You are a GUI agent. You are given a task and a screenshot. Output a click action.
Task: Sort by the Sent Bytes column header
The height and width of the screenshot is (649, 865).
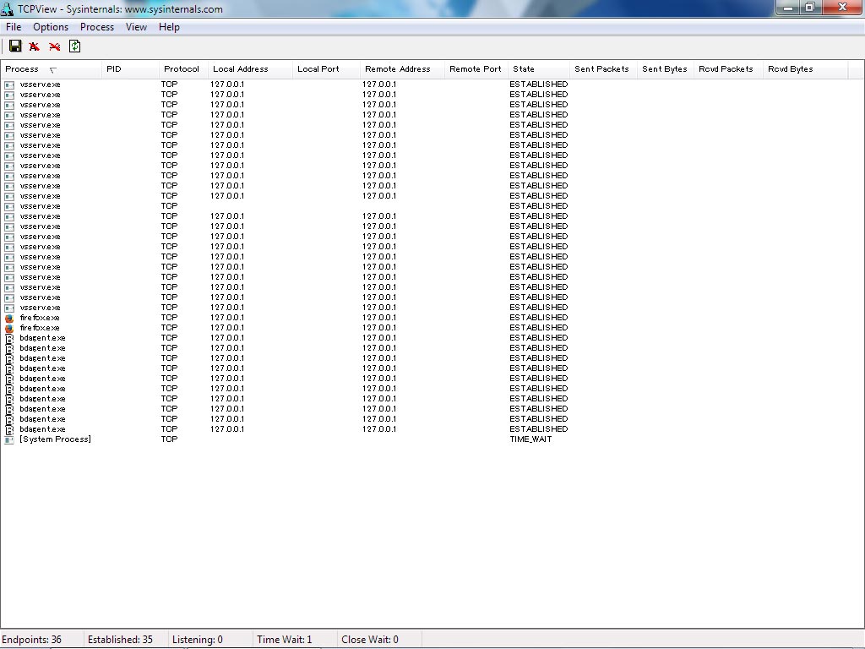665,69
